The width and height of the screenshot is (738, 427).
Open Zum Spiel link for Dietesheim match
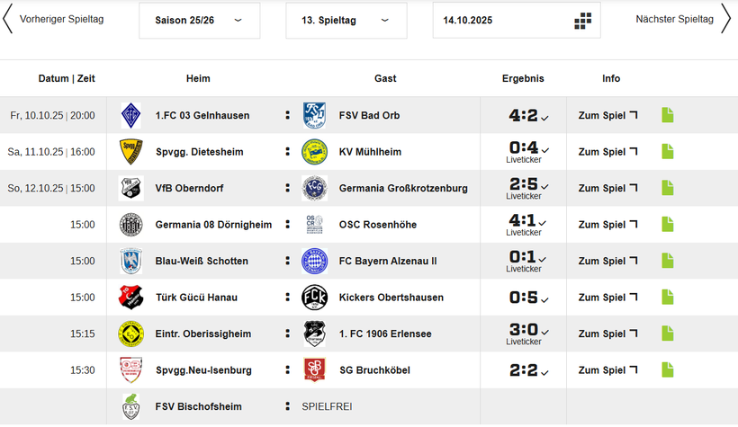[607, 152]
